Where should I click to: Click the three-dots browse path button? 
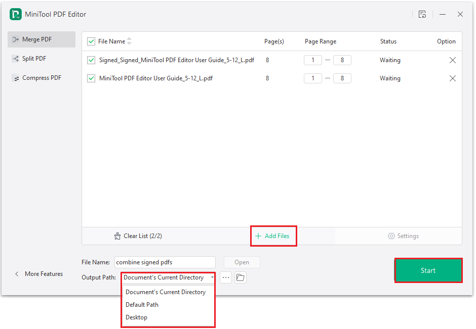point(226,277)
